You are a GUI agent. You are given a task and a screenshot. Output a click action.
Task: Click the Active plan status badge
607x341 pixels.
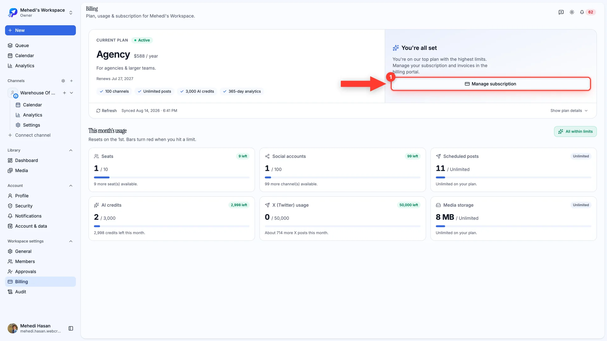[142, 40]
